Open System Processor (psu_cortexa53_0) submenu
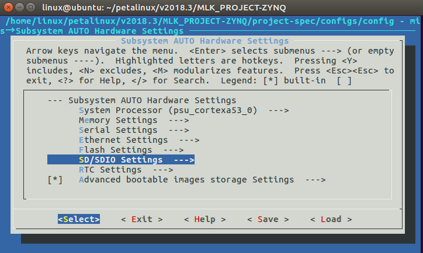 [183, 110]
